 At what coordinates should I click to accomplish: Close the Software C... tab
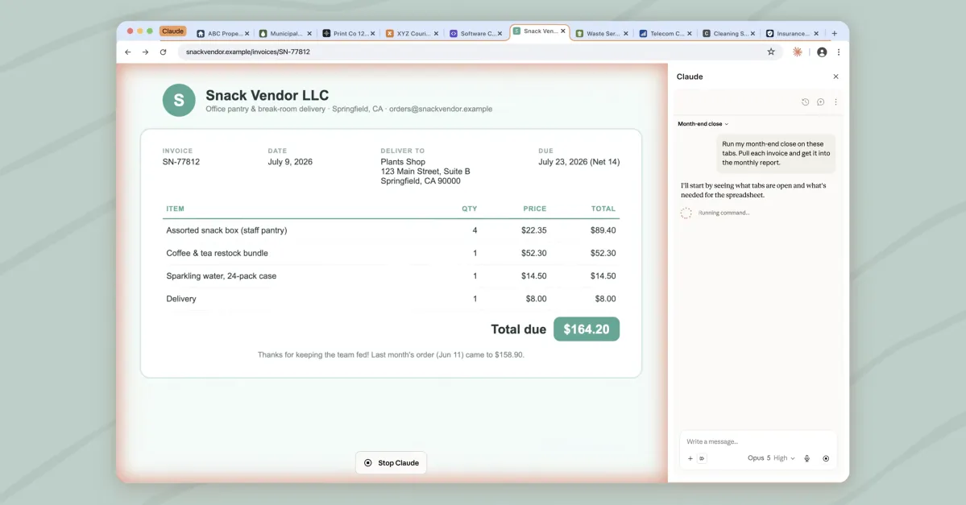(x=500, y=34)
